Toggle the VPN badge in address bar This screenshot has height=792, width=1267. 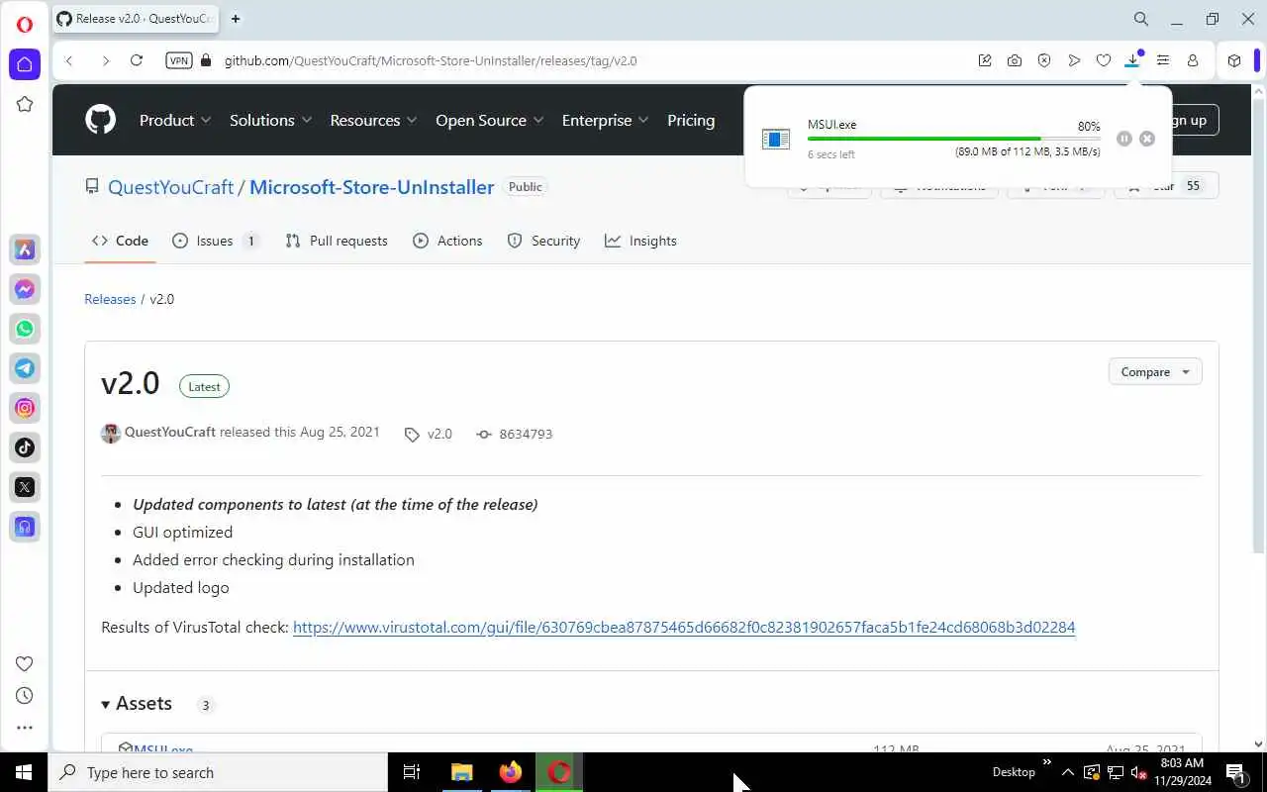179,60
